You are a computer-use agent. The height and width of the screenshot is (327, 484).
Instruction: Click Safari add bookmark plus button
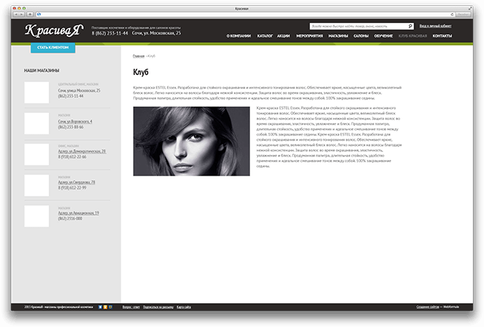(x=30, y=14)
